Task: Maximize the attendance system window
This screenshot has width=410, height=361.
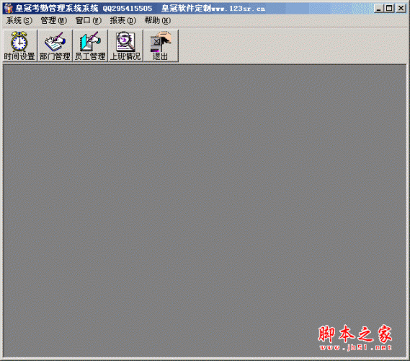Action: click(389, 9)
